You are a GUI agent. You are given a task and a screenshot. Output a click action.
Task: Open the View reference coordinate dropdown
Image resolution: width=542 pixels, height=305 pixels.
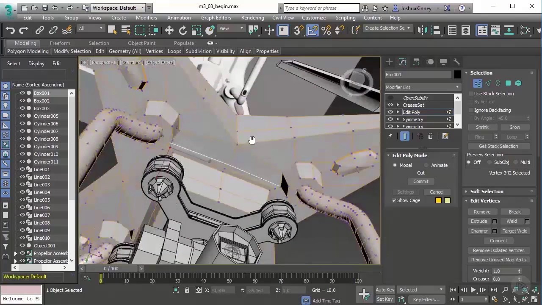pyautogui.click(x=232, y=28)
